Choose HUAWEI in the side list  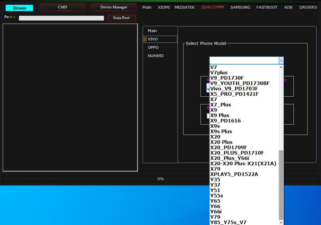pyautogui.click(x=160, y=56)
